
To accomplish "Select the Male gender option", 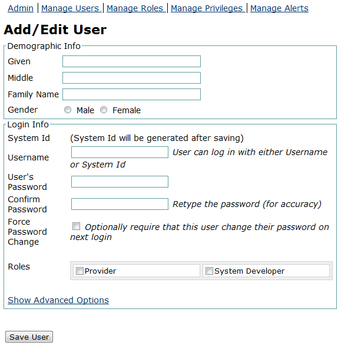I will click(x=68, y=110).
